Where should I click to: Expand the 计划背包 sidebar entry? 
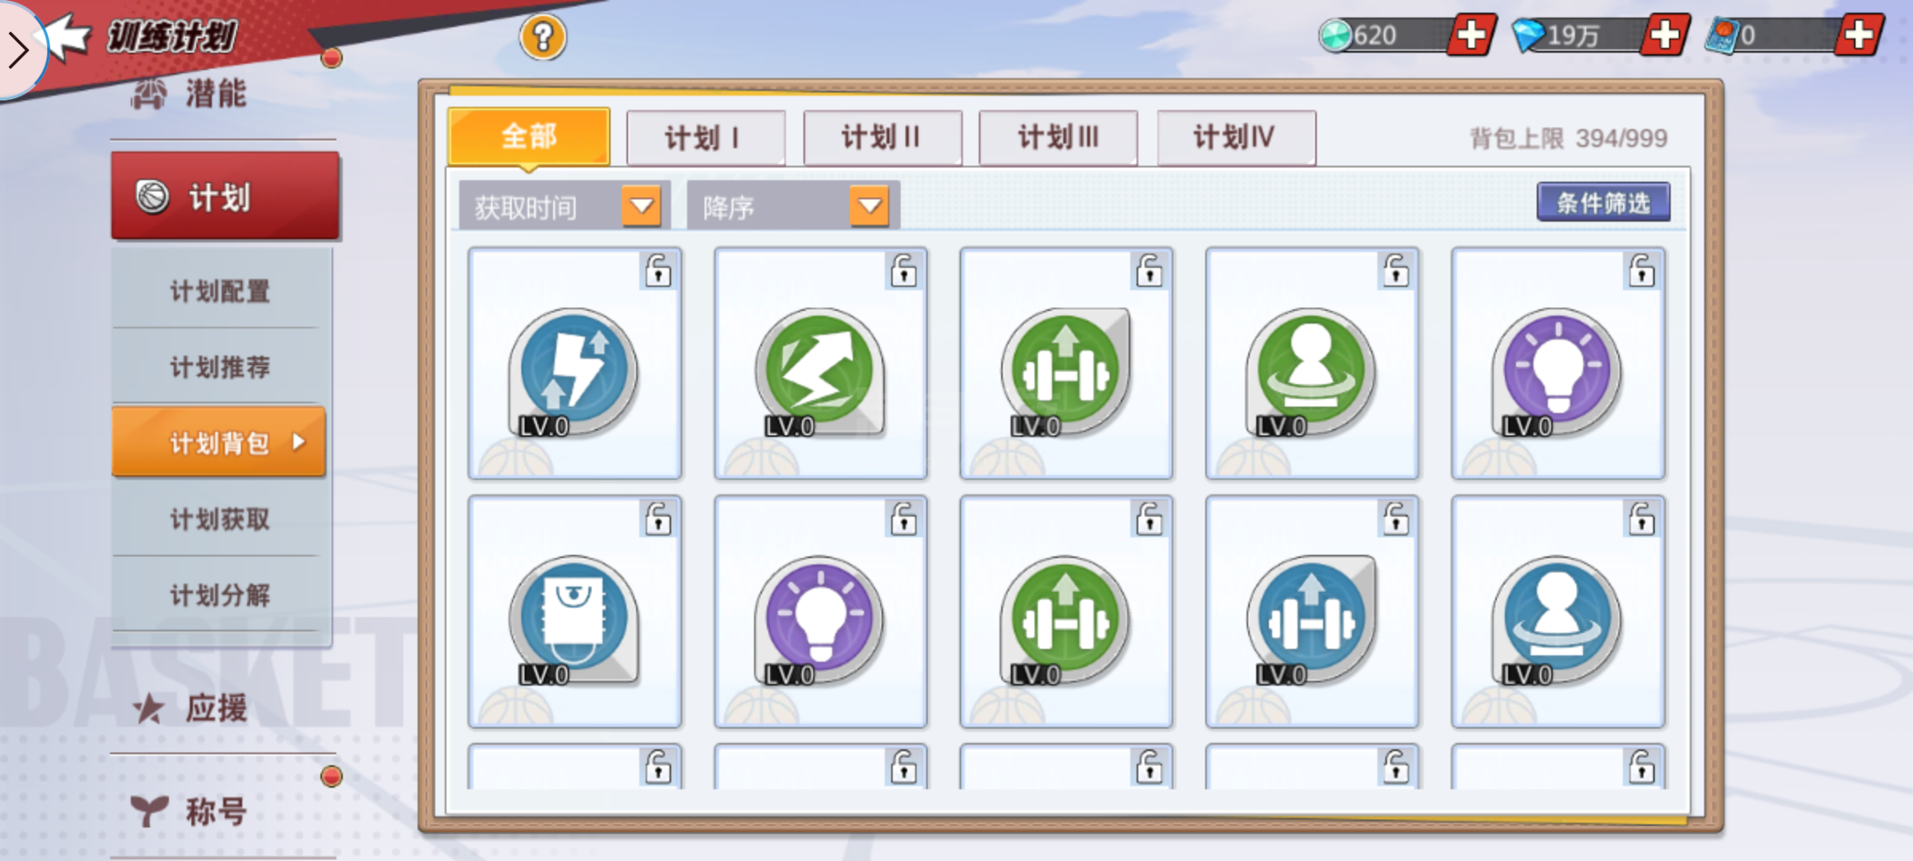[x=219, y=442]
